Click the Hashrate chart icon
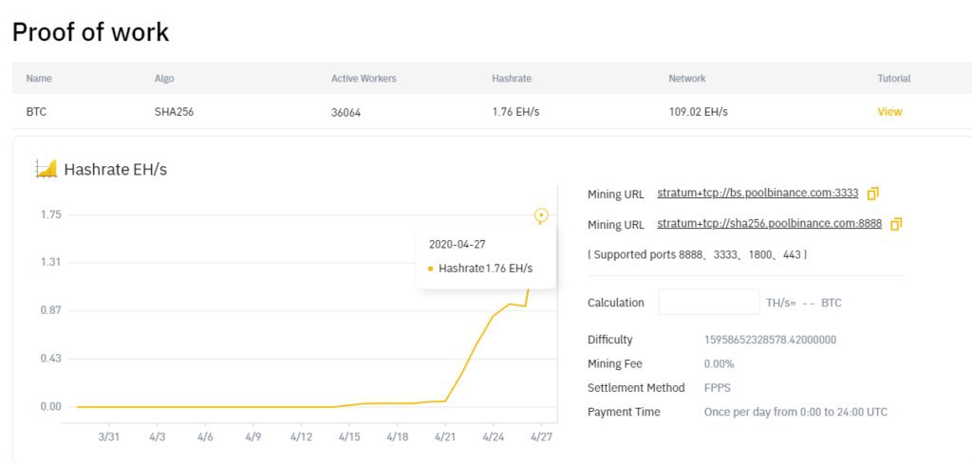This screenshot has height=464, width=972. pos(46,169)
